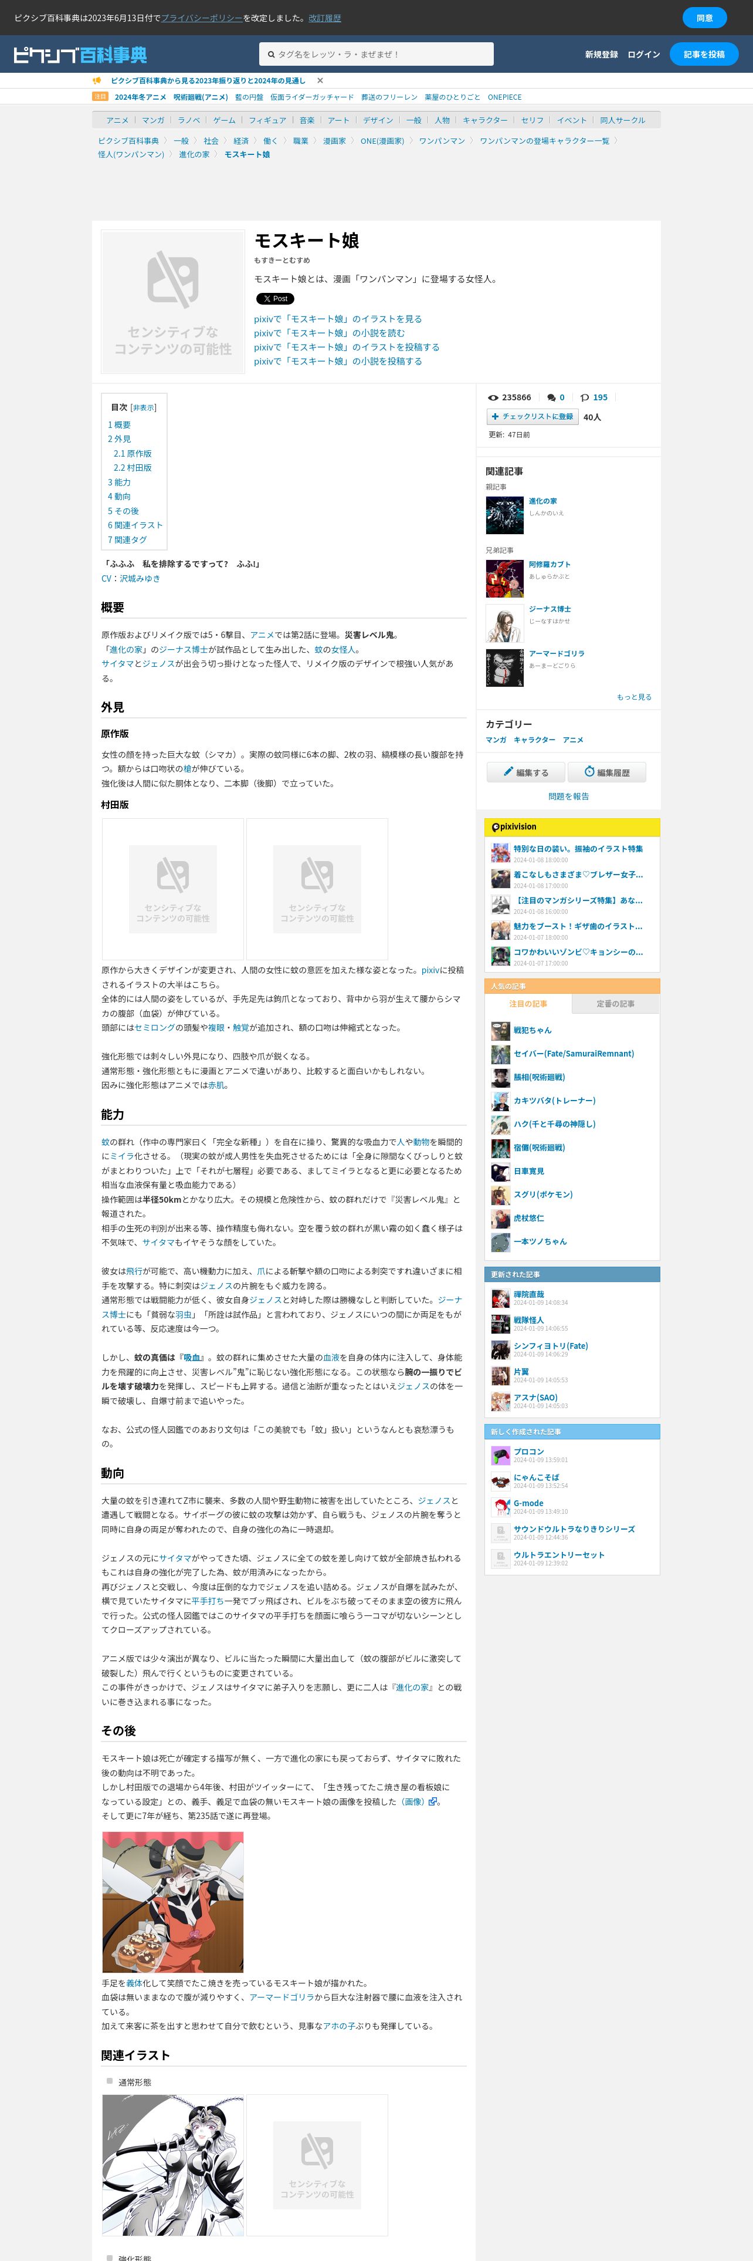Jump to section 6 関連イラスト

[135, 525]
